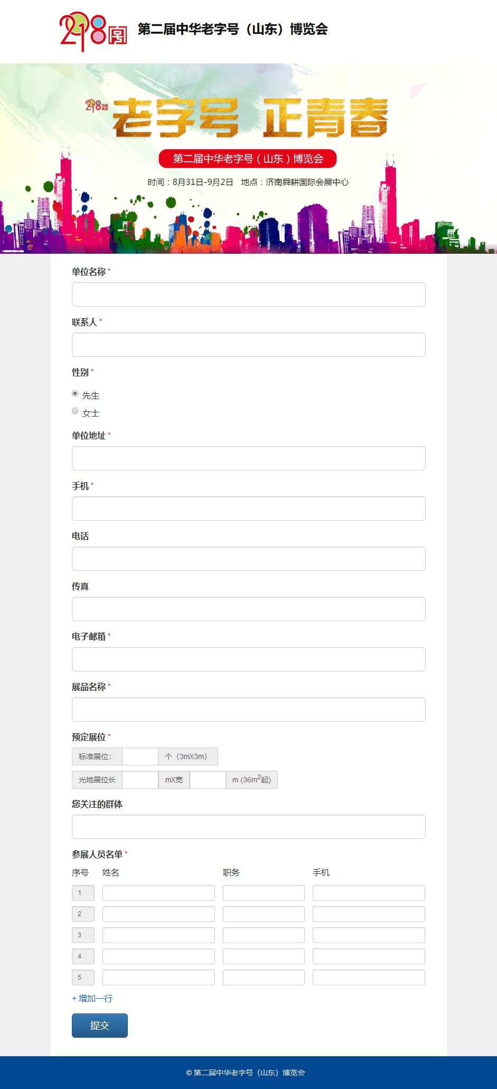Click the footer copyright text
The width and height of the screenshot is (497, 1089).
tap(246, 1073)
